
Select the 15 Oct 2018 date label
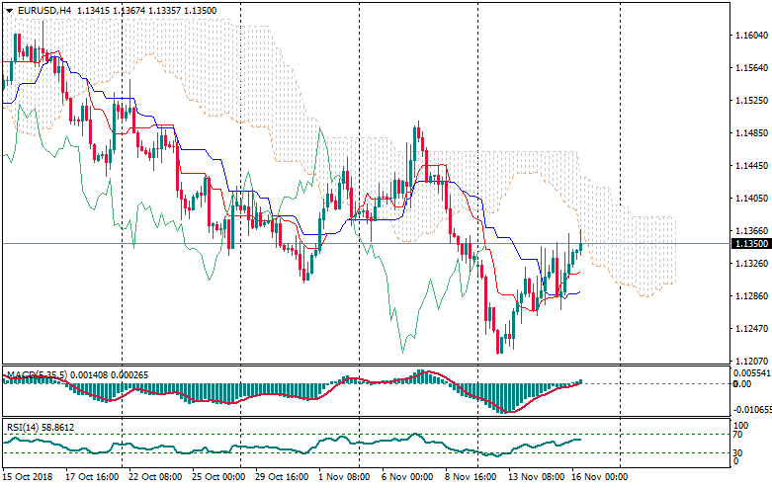tap(29, 476)
